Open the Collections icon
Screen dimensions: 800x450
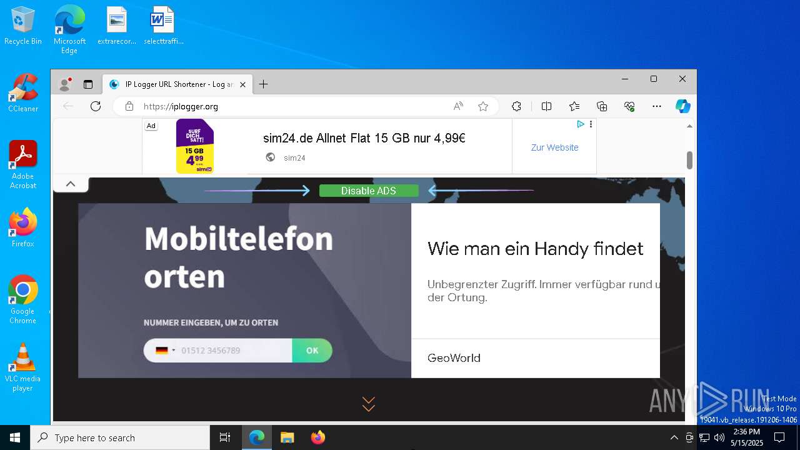click(602, 106)
